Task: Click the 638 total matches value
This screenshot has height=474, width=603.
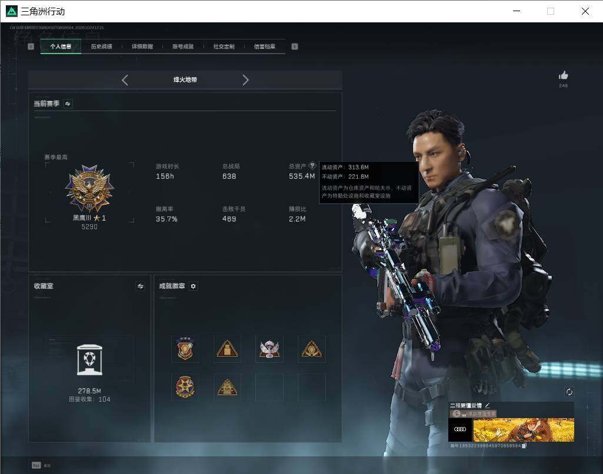Action: 229,176
